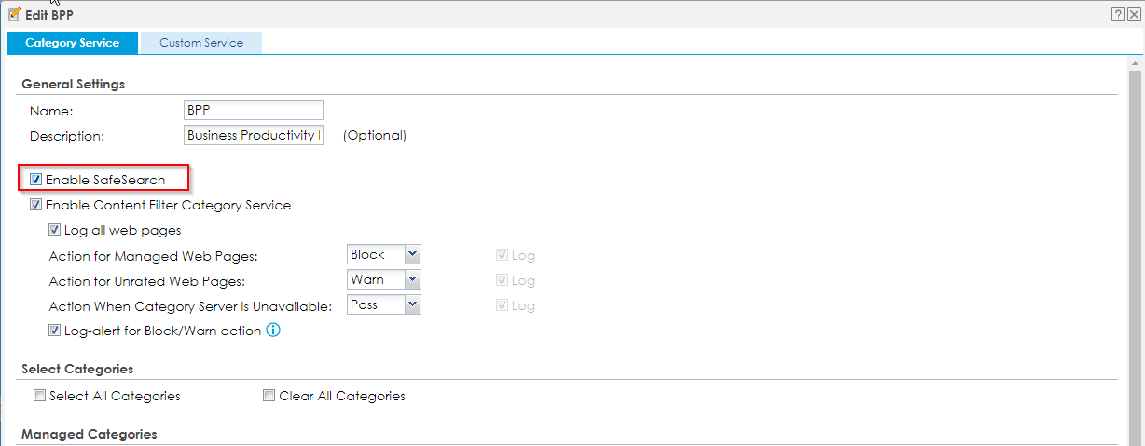Click the vertical scrollbar track
This screenshot has height=446, width=1145.
[1135, 251]
